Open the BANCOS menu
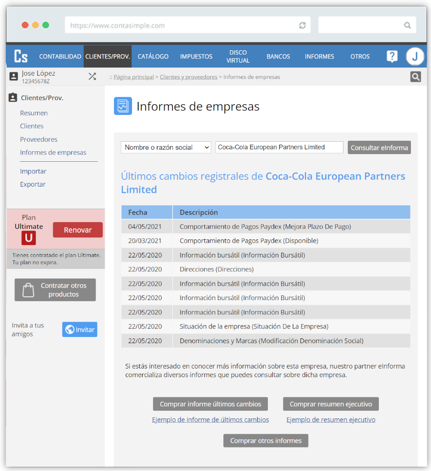431x471 pixels. click(x=278, y=56)
